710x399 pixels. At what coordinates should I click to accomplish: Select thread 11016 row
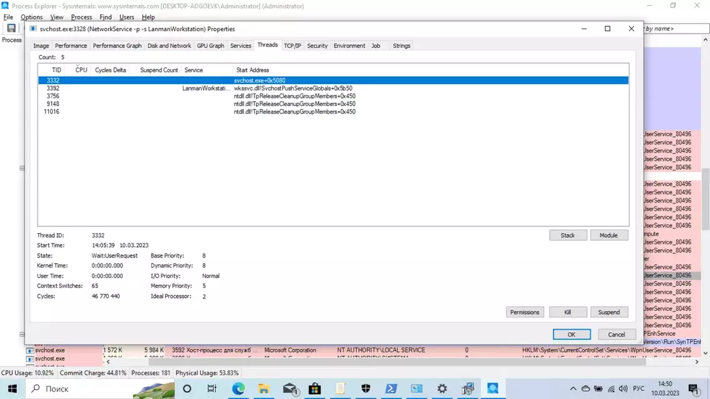coord(333,112)
